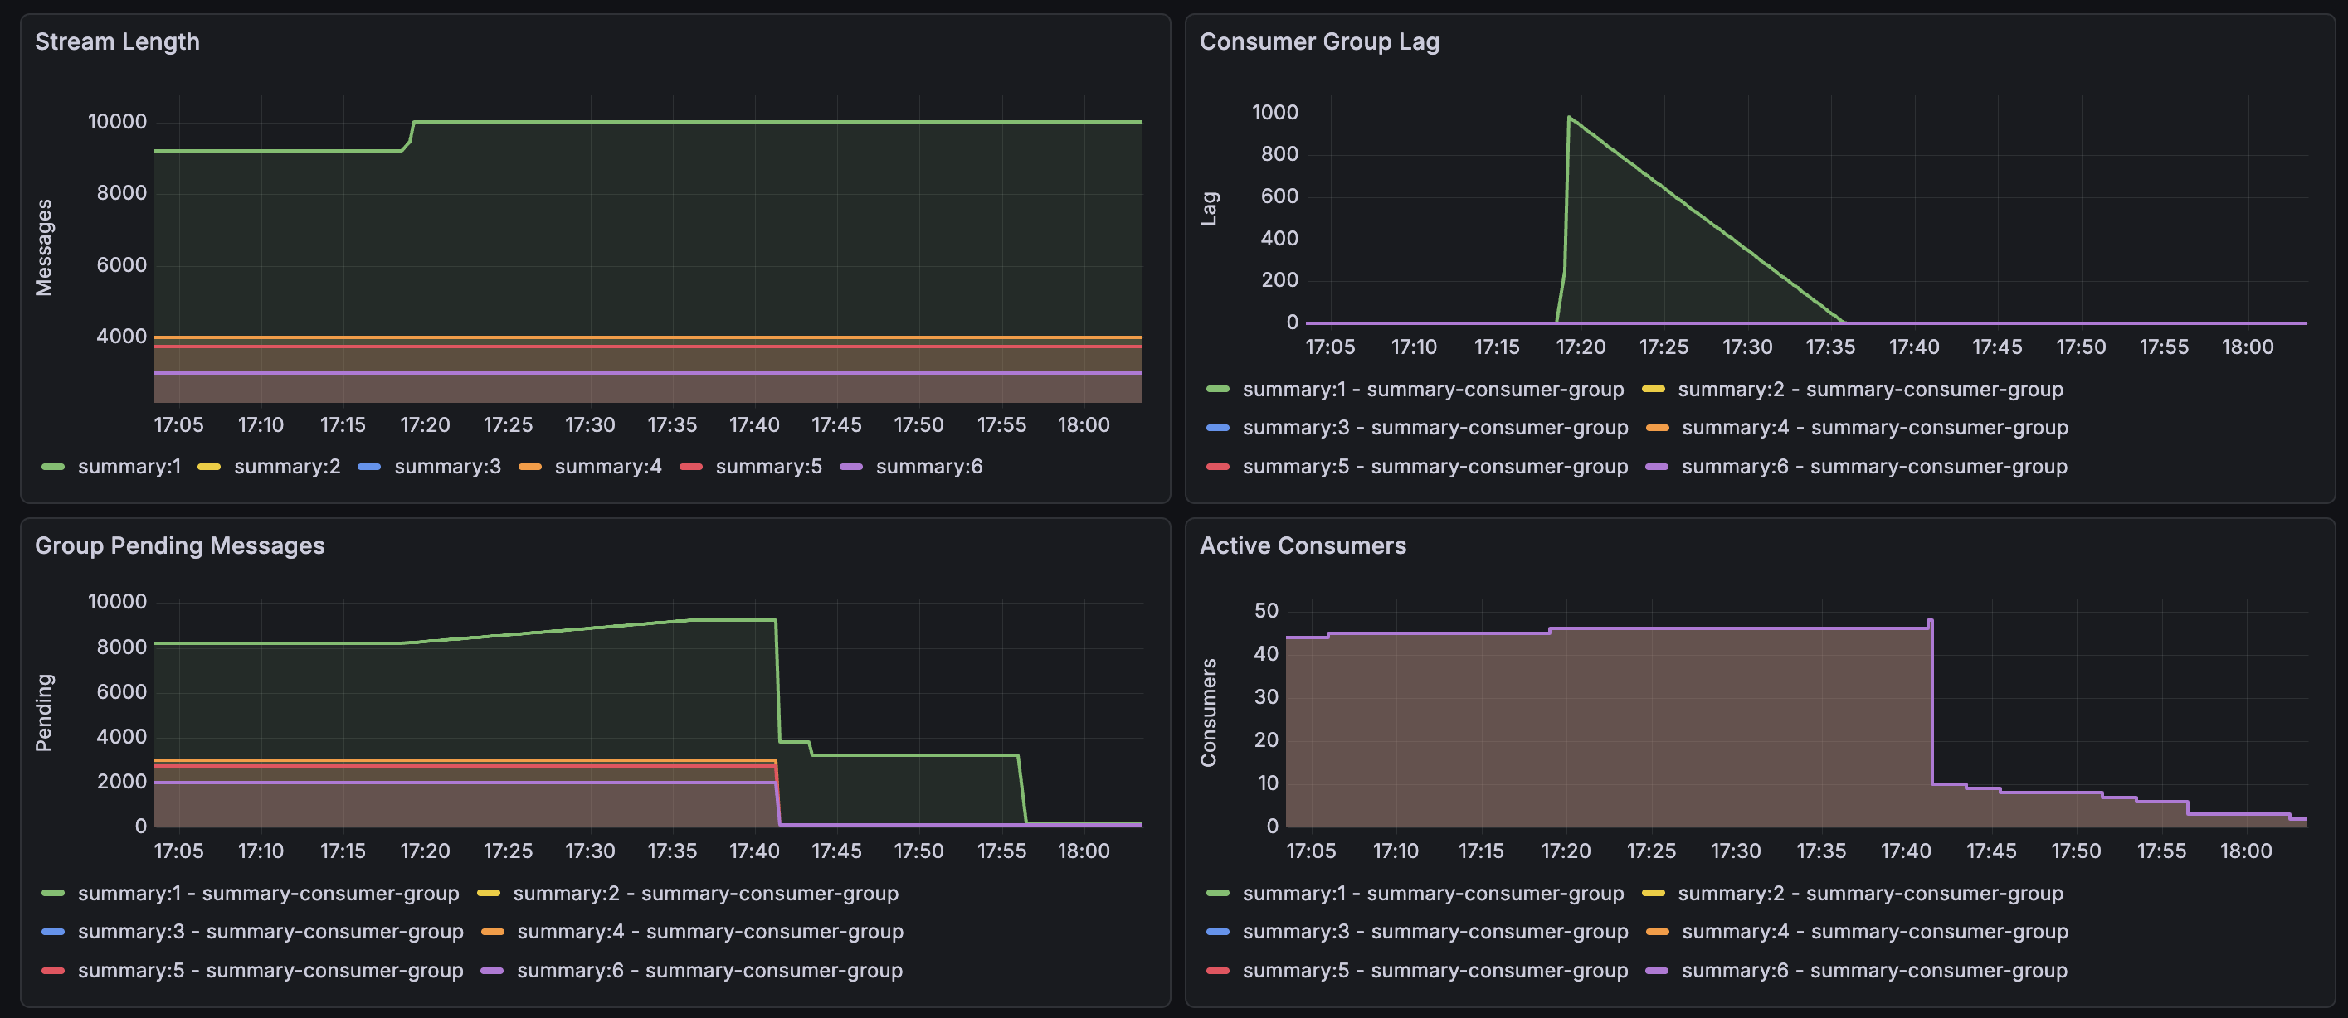Click purple summary:6 swatch in Active Consumers legend

1657,971
